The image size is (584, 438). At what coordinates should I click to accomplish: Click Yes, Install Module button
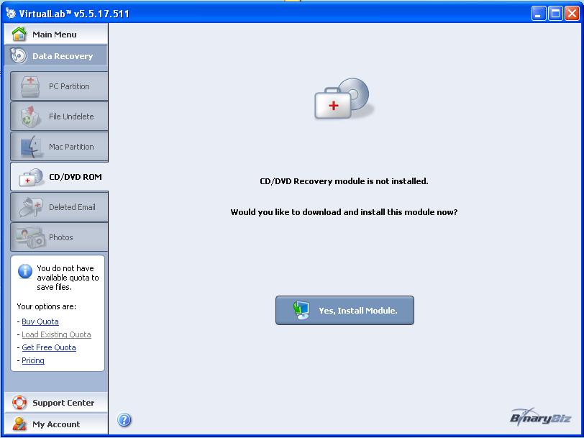tap(345, 310)
